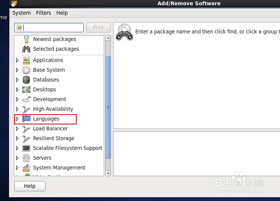Select the Resilient Storage text label

(x=54, y=139)
